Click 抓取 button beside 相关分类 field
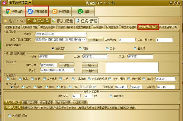Screen dimensions: 183x121 coord(66,65)
